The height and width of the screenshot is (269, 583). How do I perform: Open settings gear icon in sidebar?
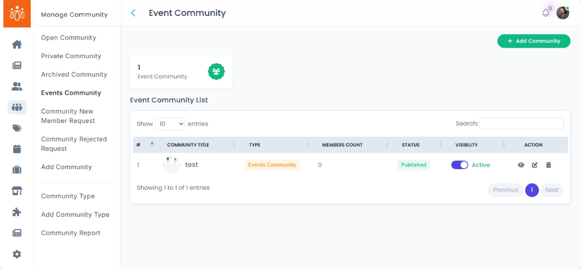pos(17,254)
